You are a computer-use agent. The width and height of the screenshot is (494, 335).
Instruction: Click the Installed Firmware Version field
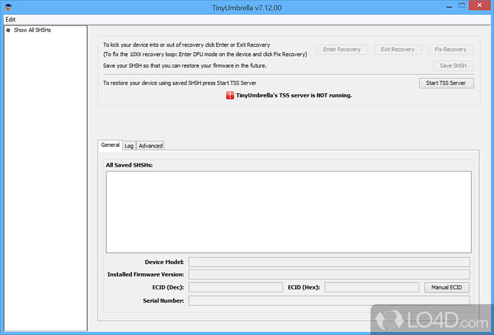[x=329, y=275]
